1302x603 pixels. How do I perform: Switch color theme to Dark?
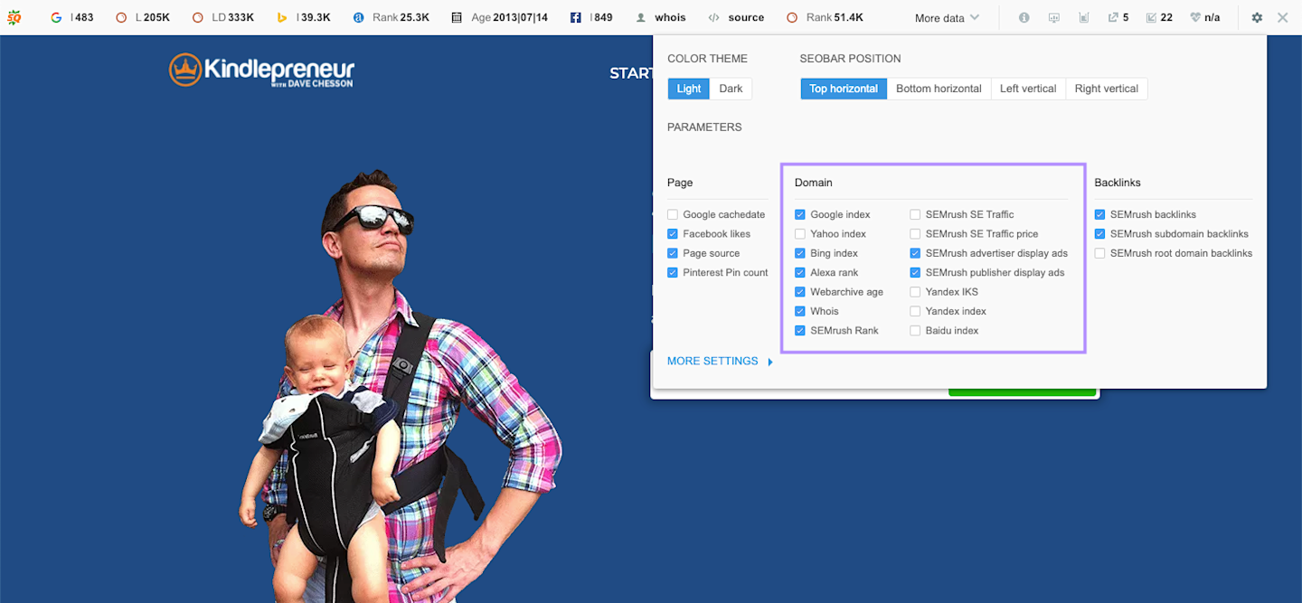click(731, 89)
